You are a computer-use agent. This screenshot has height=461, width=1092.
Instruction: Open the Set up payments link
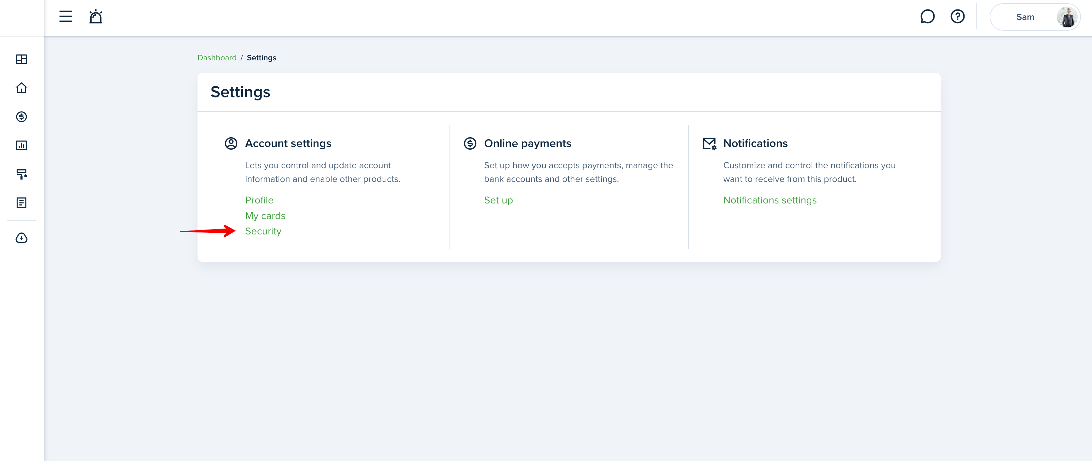(498, 200)
